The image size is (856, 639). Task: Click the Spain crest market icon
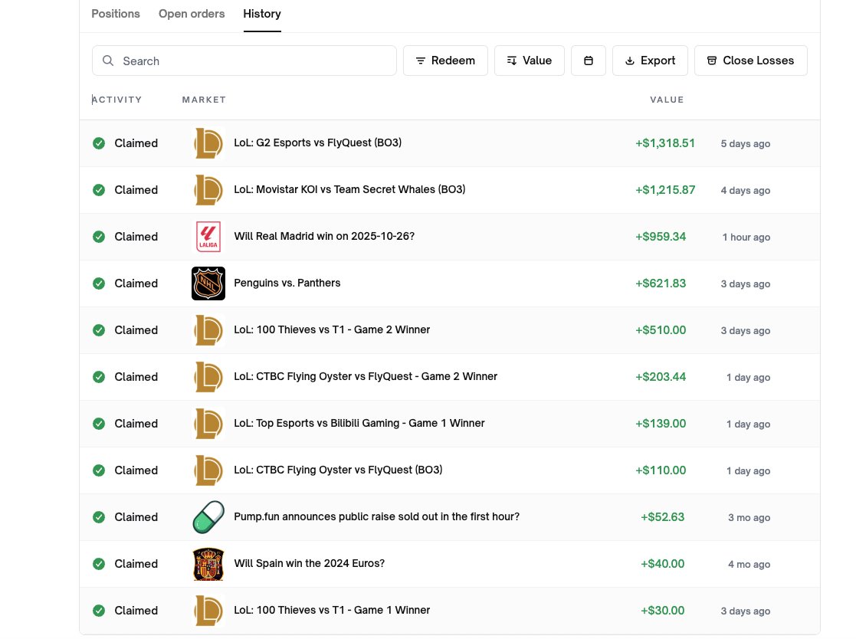[208, 564]
